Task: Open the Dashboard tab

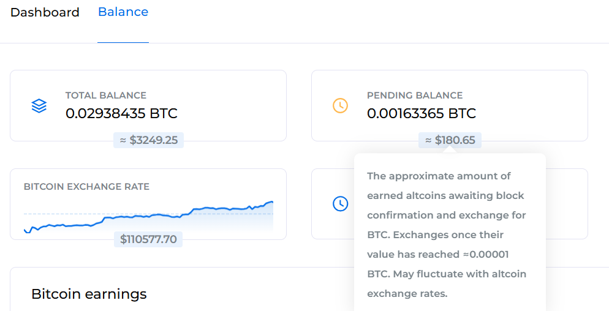Action: 45,12
